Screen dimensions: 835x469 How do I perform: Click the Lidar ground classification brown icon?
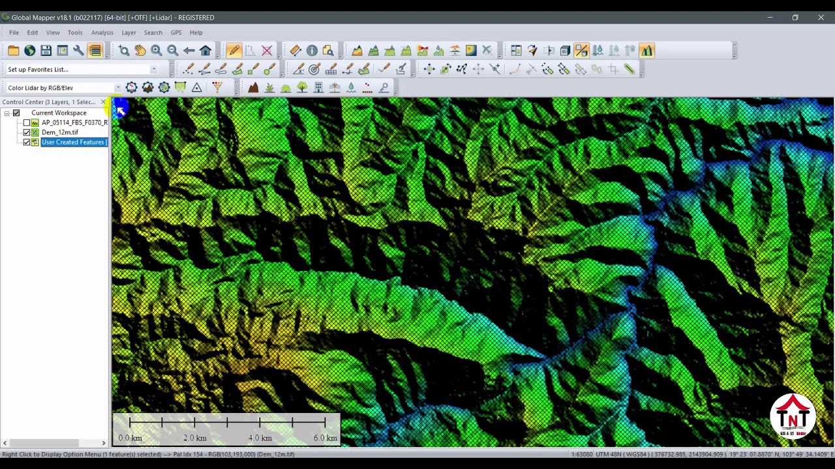[x=253, y=88]
